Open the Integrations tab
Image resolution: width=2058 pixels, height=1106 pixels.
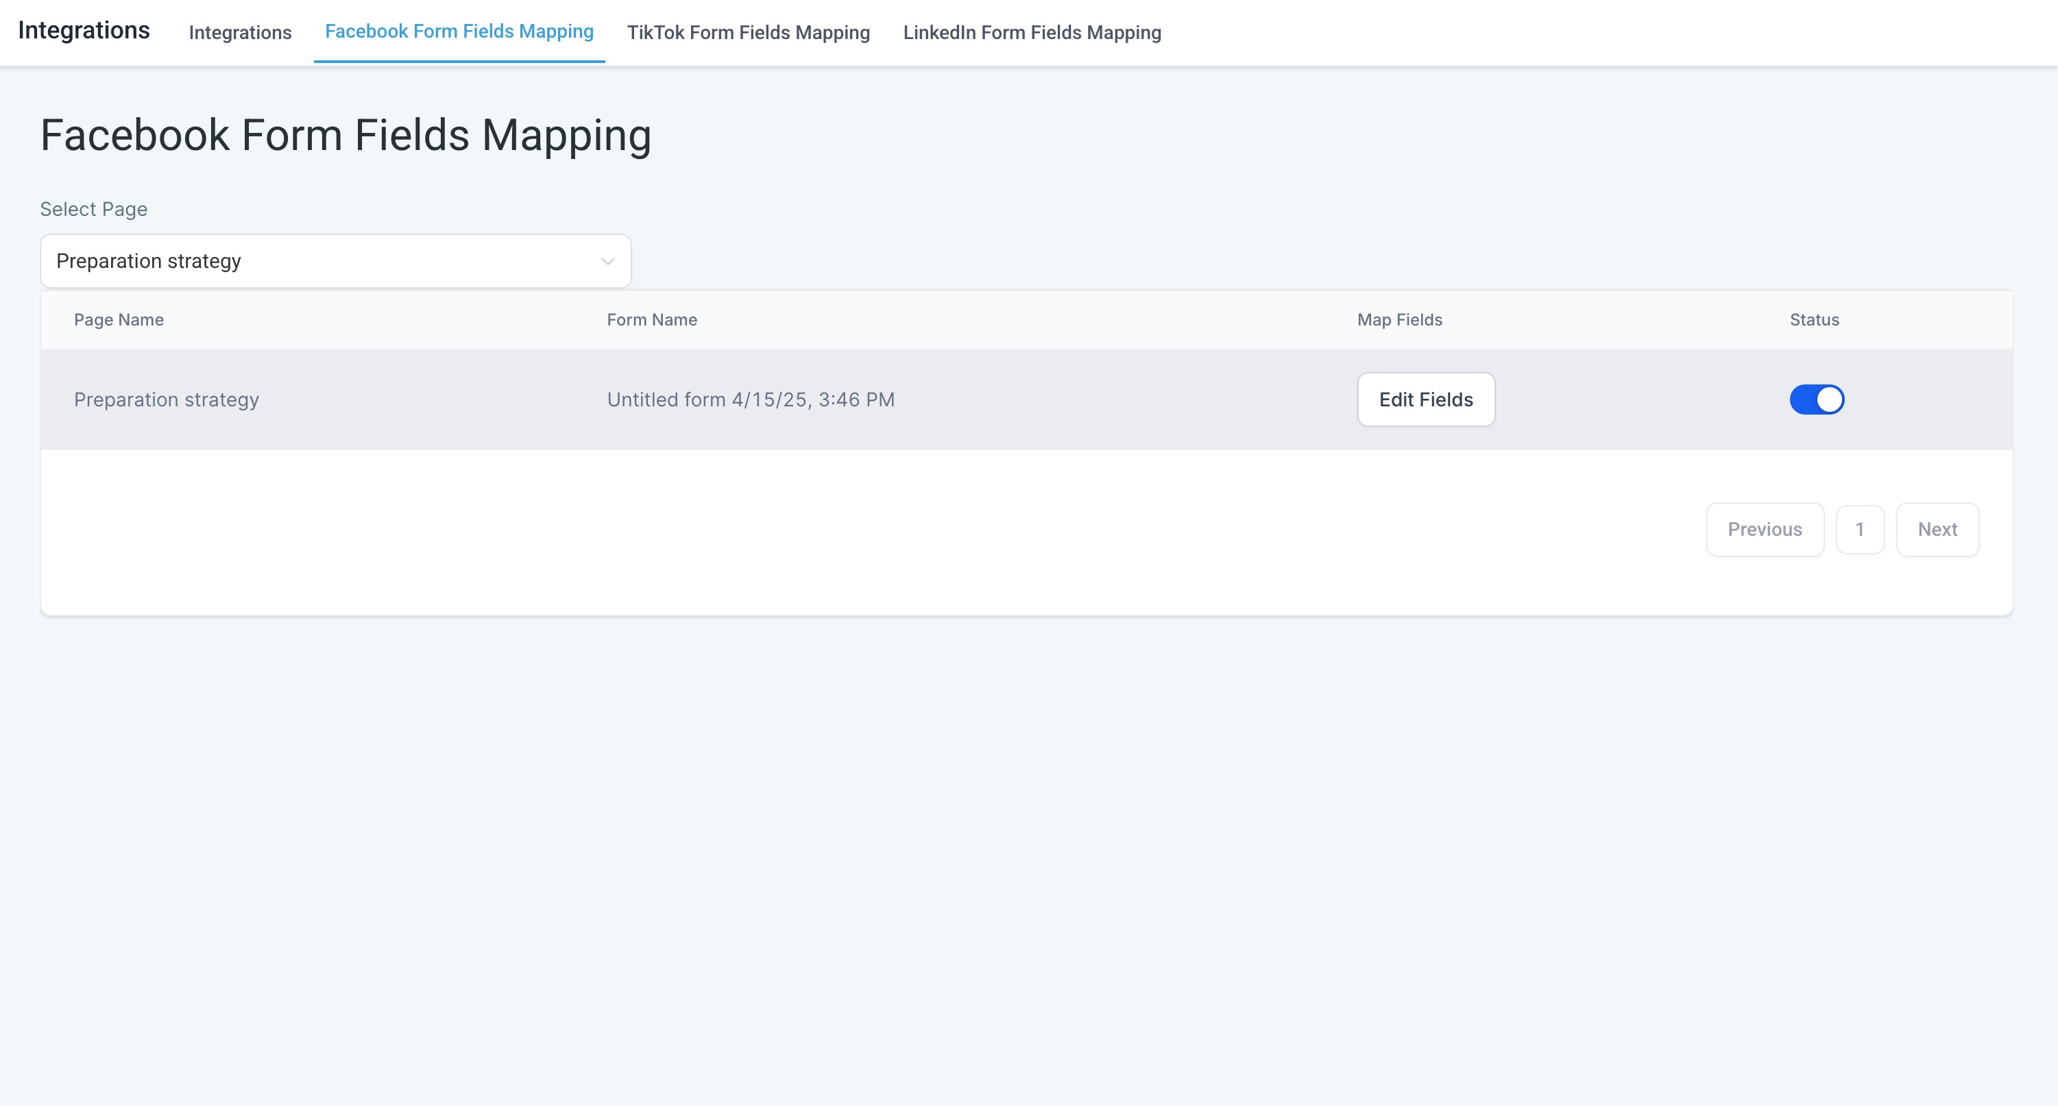click(x=240, y=33)
